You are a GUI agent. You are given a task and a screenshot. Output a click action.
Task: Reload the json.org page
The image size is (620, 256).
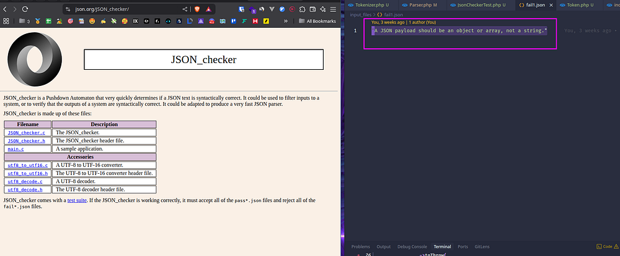pyautogui.click(x=25, y=9)
